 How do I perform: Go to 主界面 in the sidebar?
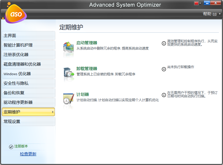(28, 36)
